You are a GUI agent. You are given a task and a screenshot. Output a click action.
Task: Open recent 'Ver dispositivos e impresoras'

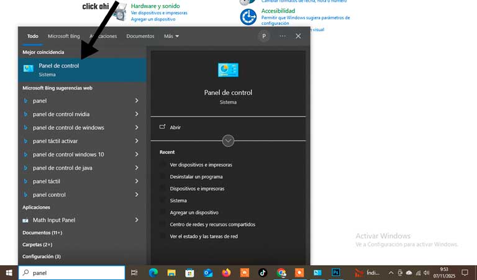[201, 165]
